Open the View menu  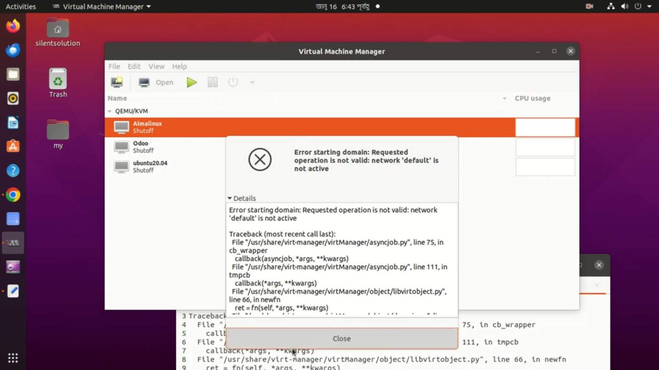click(x=156, y=66)
